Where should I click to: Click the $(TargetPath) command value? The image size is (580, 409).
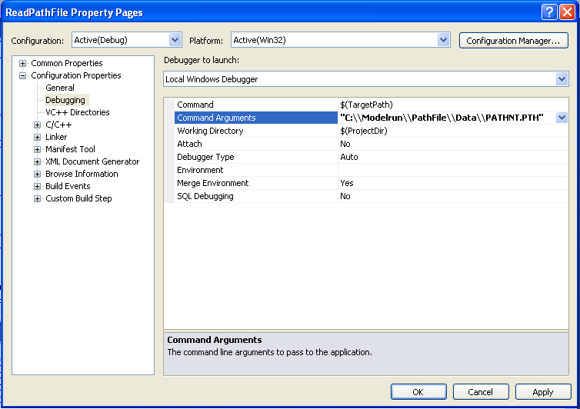coord(367,105)
